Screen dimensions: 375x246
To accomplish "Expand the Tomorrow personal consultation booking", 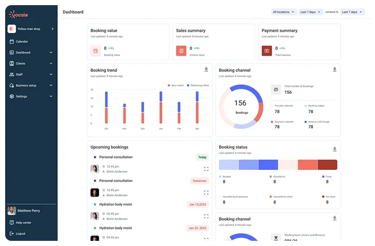I will [207, 193].
